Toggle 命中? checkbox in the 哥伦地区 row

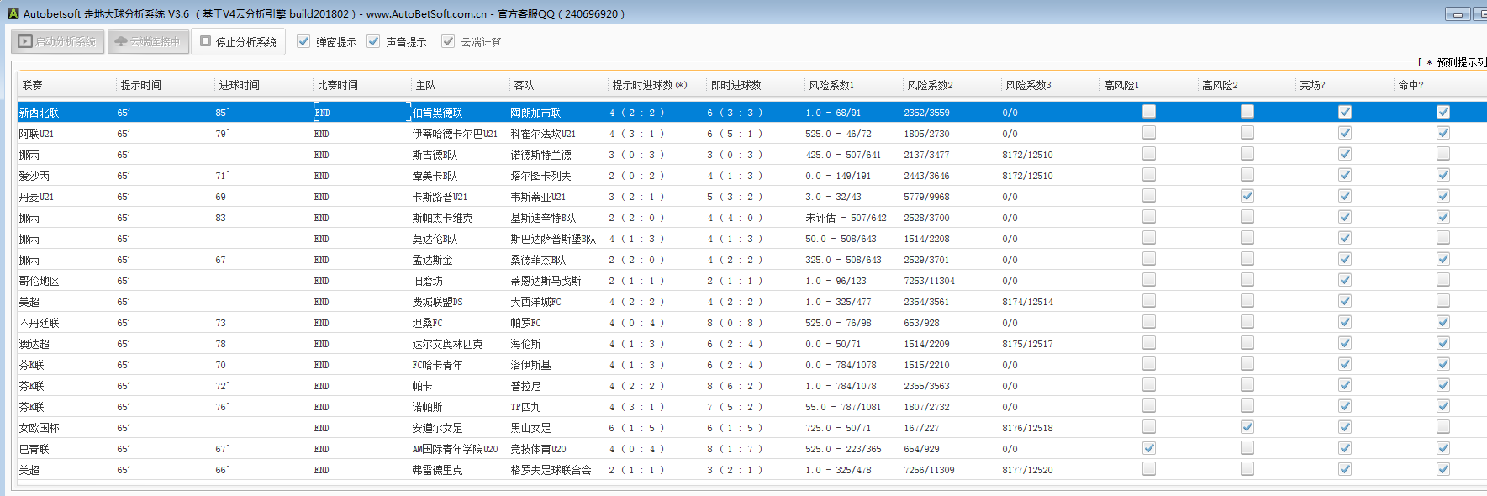(x=1443, y=280)
